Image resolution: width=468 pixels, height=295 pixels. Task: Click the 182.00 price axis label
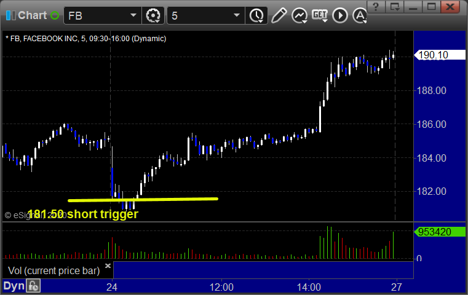(x=431, y=191)
